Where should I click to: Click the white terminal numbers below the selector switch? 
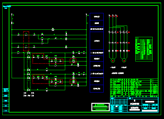click(29, 94)
